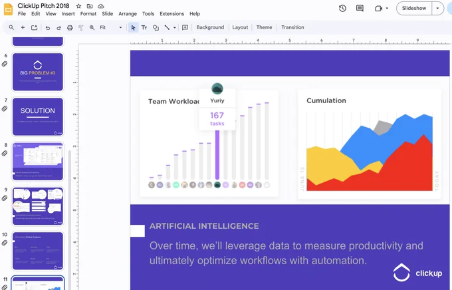
Task: Open the Format menu
Action: (x=88, y=14)
